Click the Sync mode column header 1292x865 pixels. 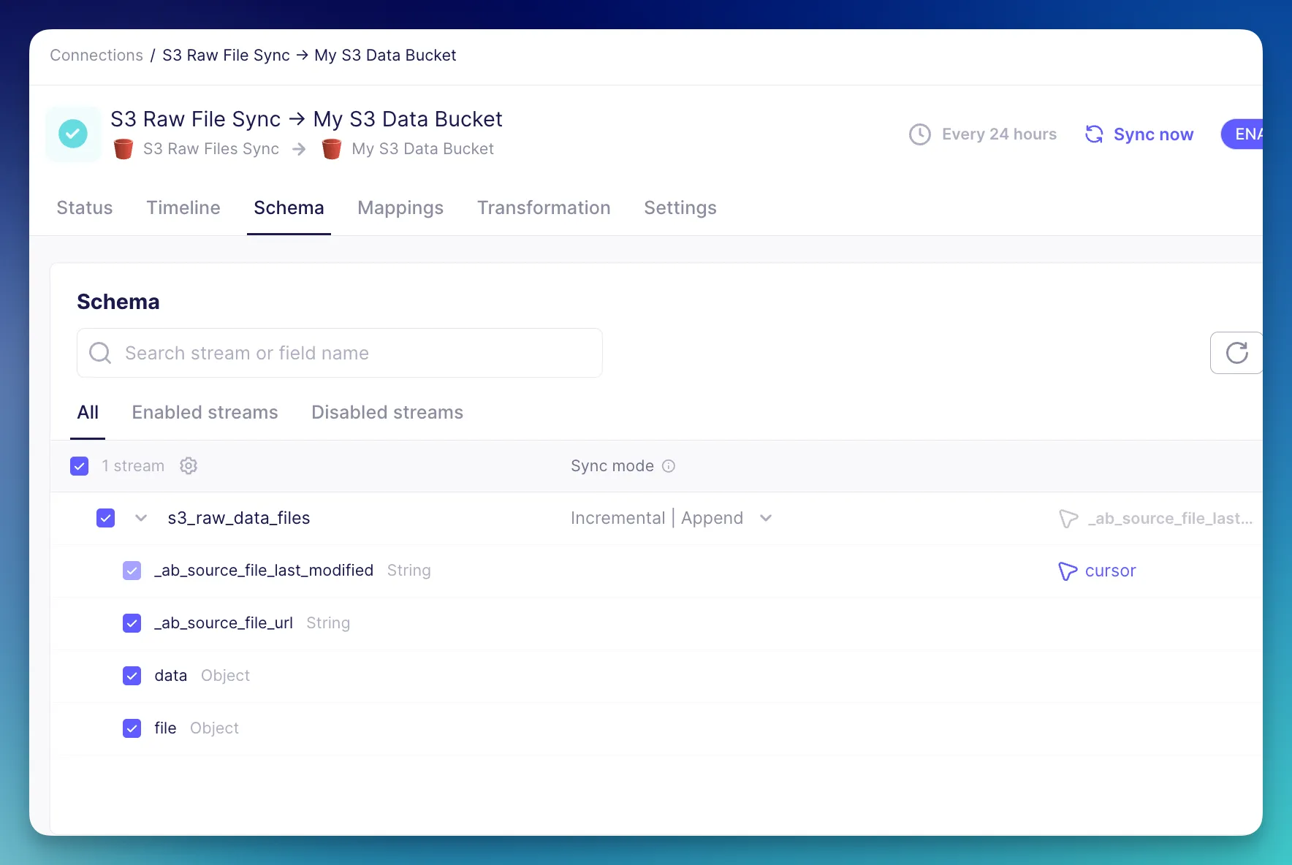tap(612, 466)
